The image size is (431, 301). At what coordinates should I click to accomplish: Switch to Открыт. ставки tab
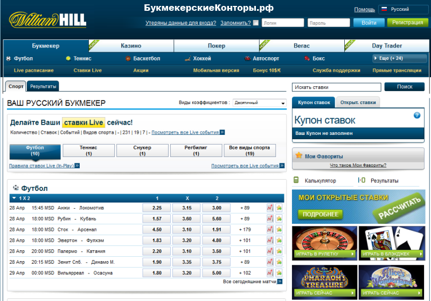pos(358,102)
